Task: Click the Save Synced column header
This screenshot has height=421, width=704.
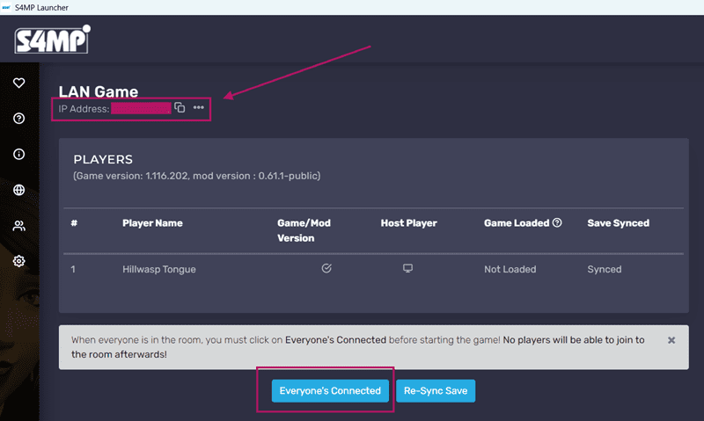Action: tap(619, 223)
